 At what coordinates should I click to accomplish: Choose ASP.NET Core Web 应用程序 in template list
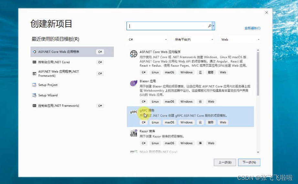click(x=160, y=52)
